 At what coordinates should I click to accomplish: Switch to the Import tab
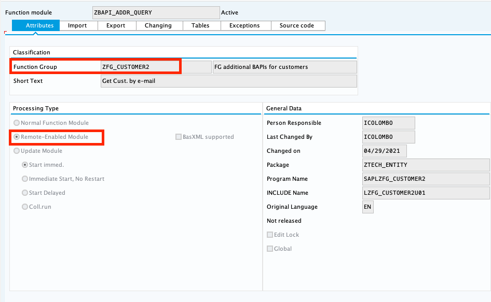tap(78, 25)
